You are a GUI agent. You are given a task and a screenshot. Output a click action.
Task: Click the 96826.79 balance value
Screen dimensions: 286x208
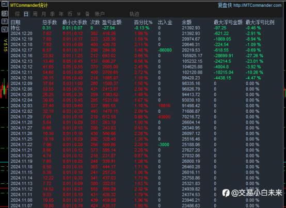191,89
